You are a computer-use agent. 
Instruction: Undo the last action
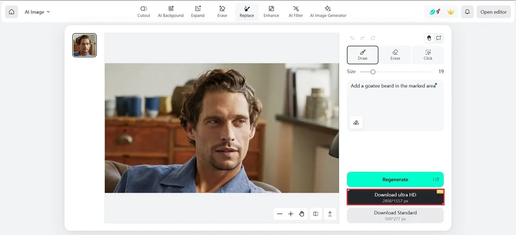click(x=353, y=38)
